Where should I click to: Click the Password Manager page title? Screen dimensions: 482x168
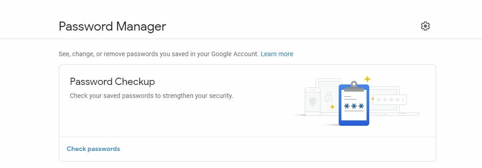point(112,27)
